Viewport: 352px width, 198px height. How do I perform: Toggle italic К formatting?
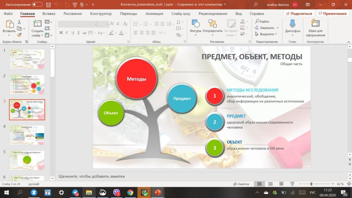(x=67, y=33)
